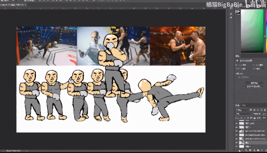Lock transparent pixels of the layer
Viewport: 267px width, 153px height.
pyautogui.click(x=241, y=118)
